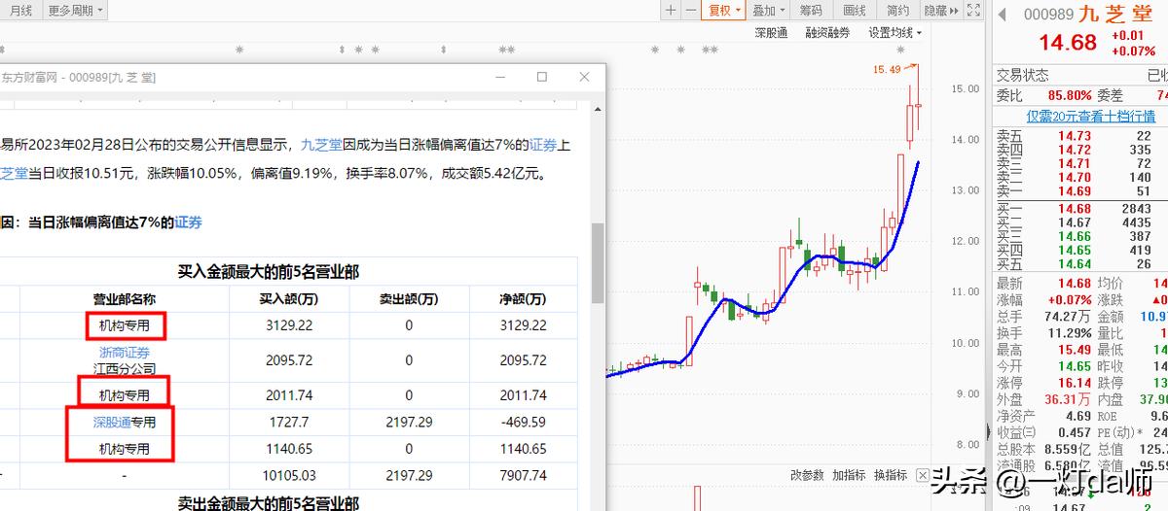The width and height of the screenshot is (1168, 511).
Task: Click the 2011.74 net amount cell
Action: [523, 395]
